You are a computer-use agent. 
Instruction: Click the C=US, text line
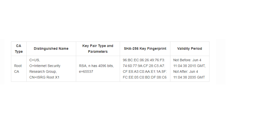click(x=35, y=60)
